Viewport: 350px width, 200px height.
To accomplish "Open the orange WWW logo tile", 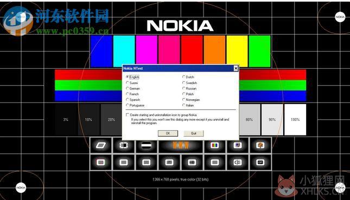I will coord(181,145).
